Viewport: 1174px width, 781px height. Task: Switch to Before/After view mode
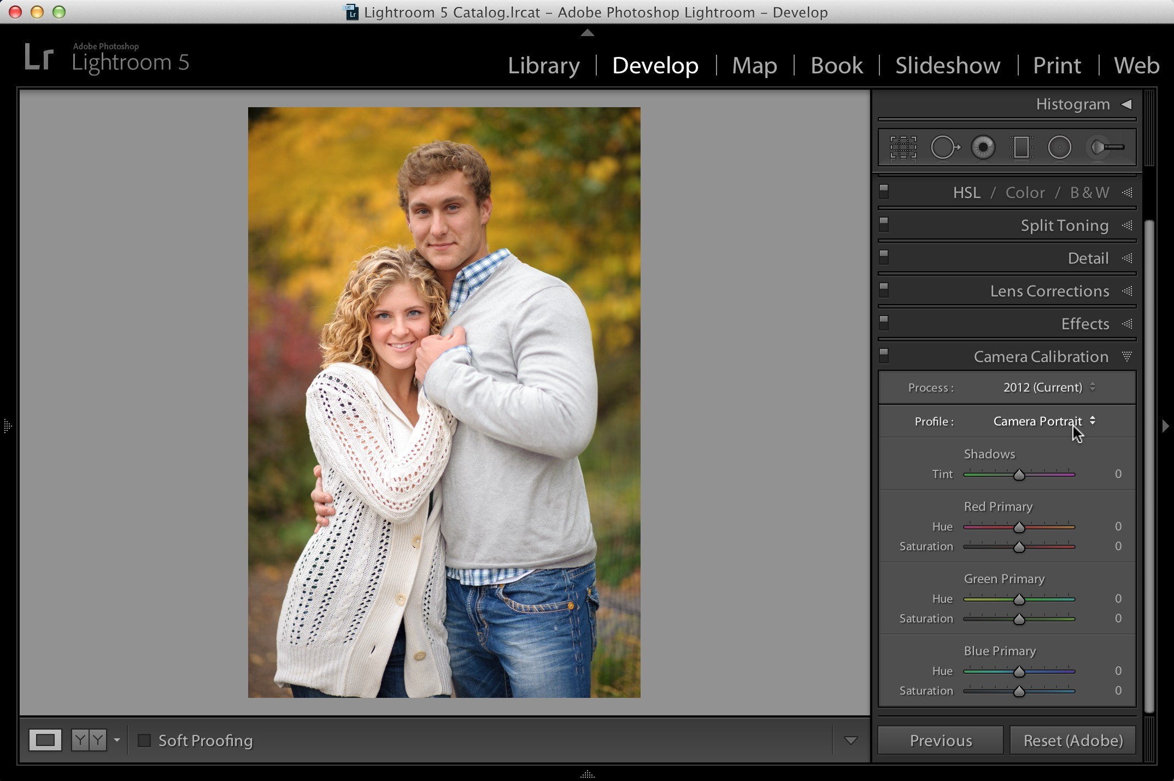(89, 741)
